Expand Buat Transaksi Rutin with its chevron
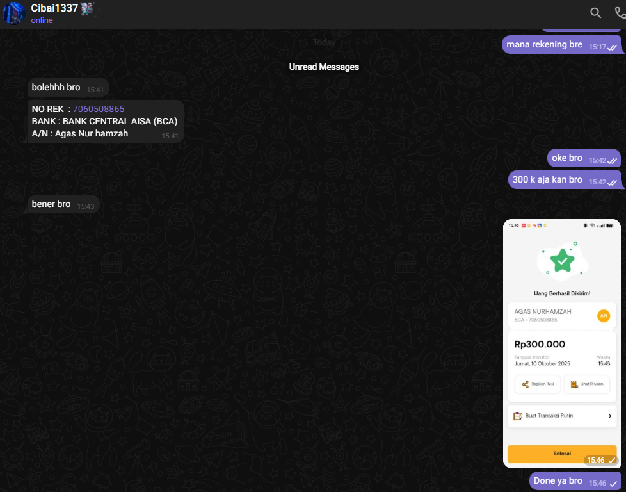The image size is (626, 492). pyautogui.click(x=609, y=416)
